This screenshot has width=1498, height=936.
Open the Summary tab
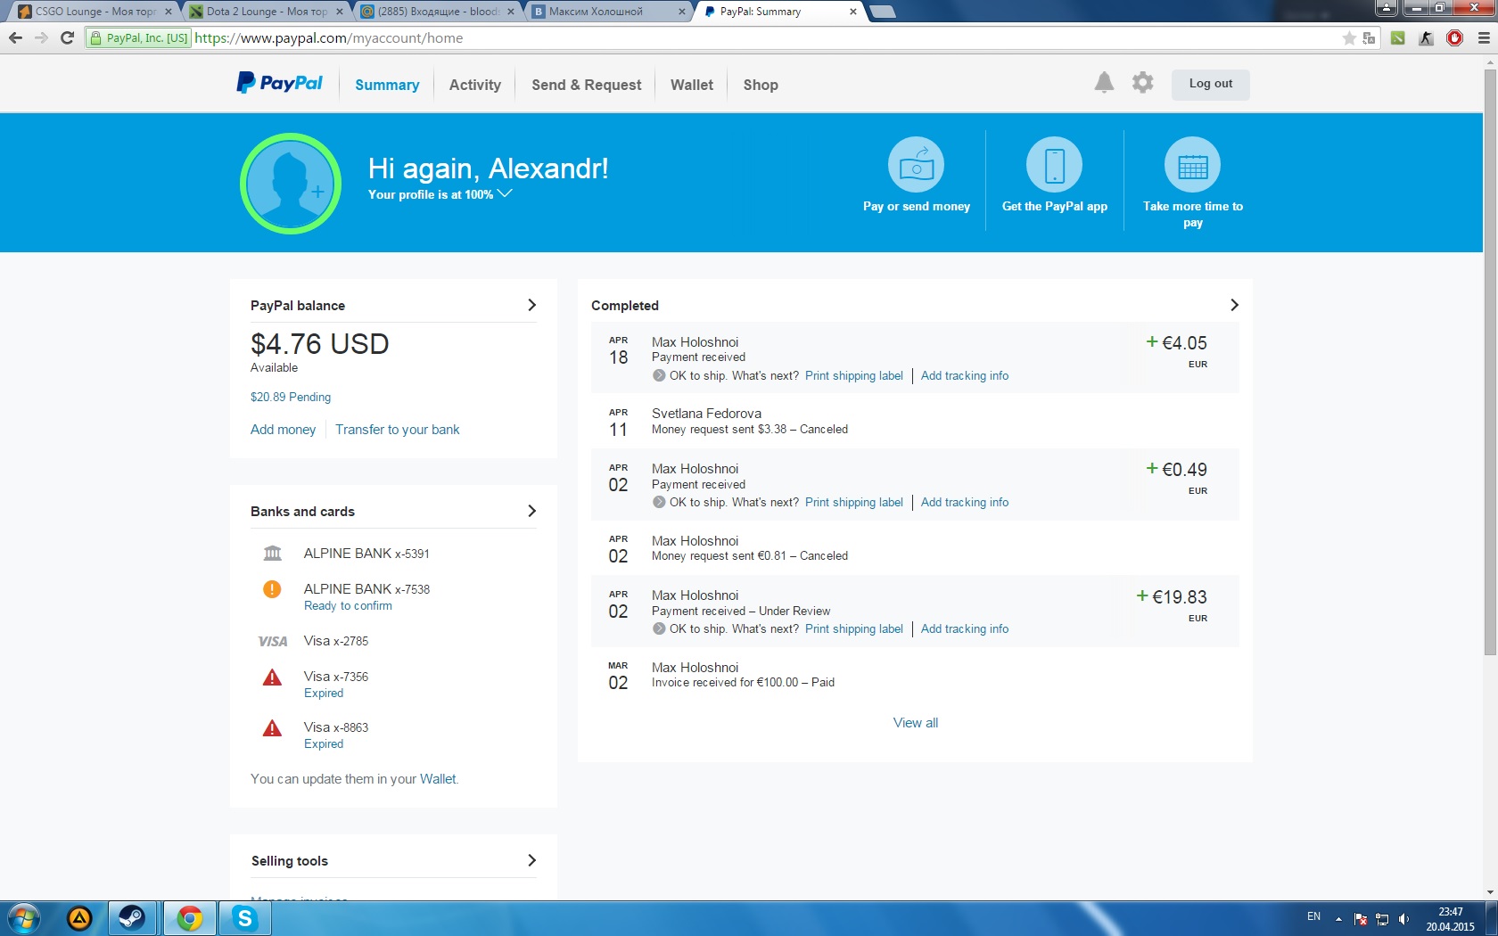[x=387, y=85]
